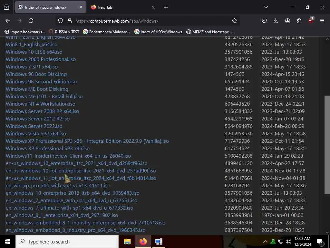Download Windows Server 2012 R2.iso
This screenshot has width=330, height=248.
click(x=38, y=119)
